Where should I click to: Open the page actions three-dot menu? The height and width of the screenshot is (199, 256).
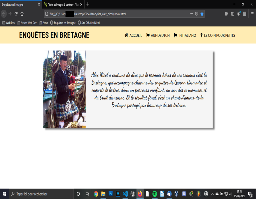(191, 14)
